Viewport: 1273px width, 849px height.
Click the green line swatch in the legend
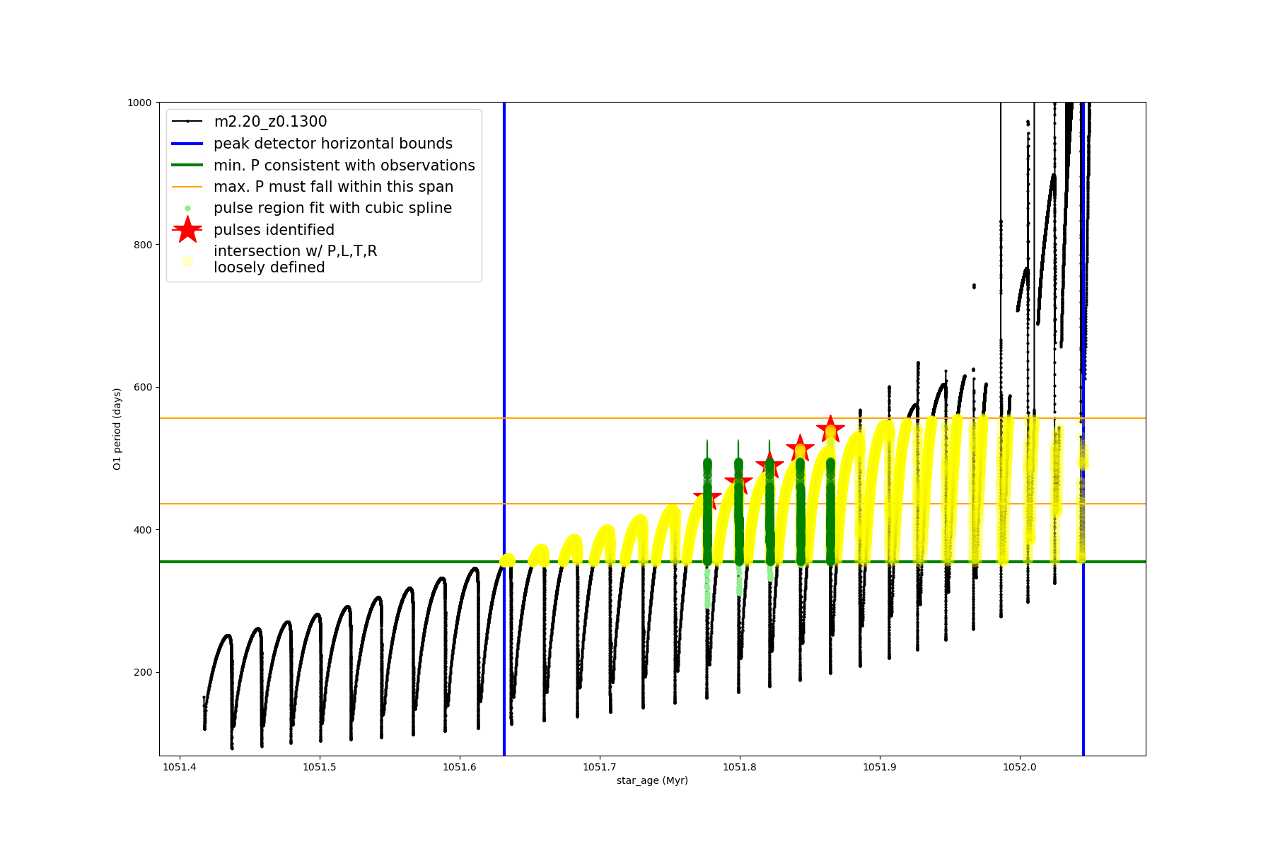pos(187,165)
